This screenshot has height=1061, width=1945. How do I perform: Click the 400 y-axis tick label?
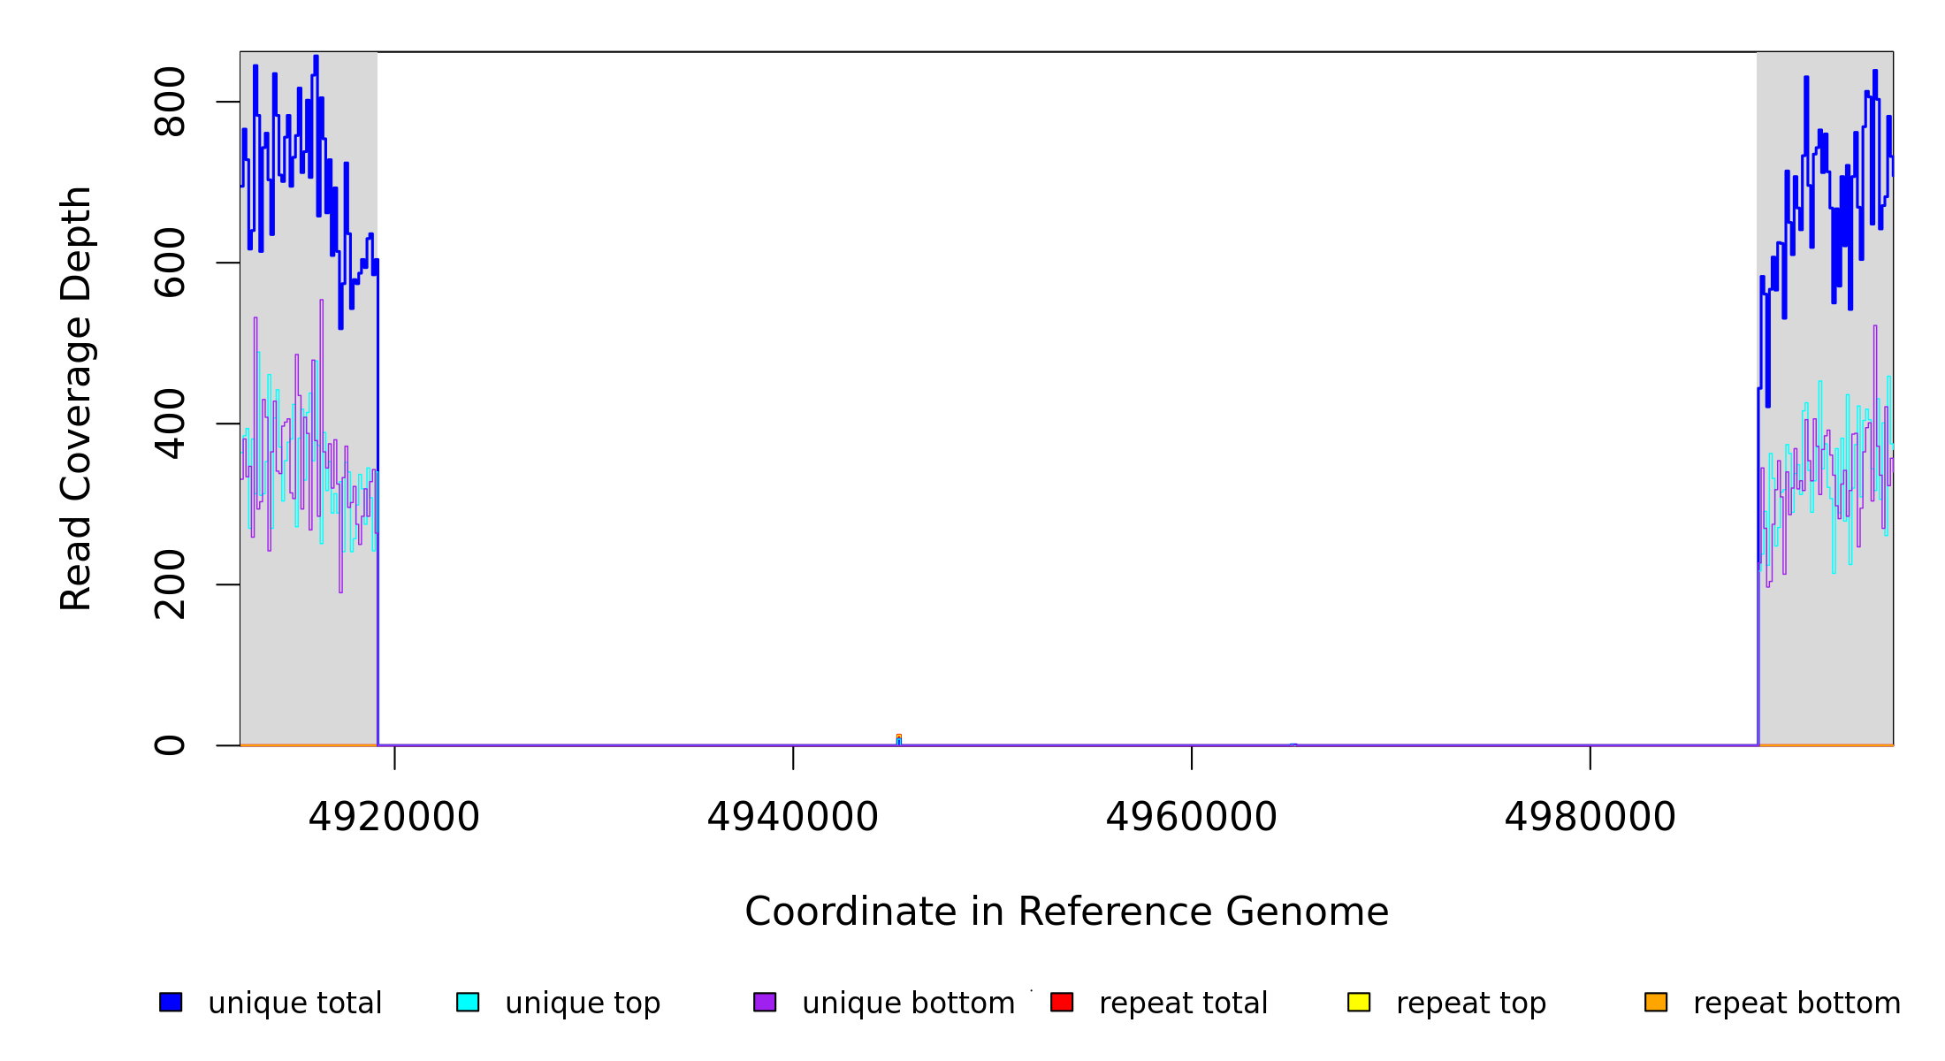pos(170,424)
